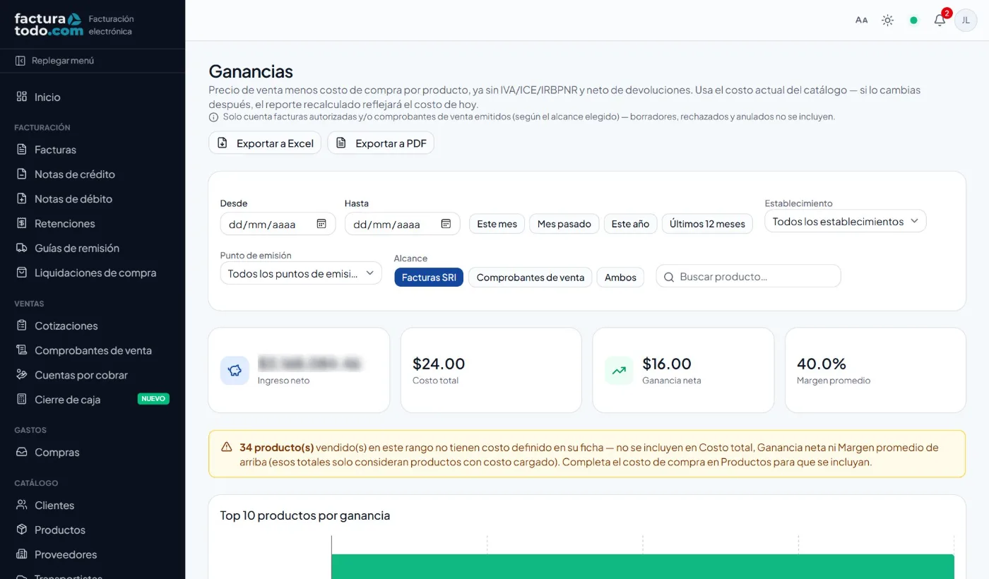Screen dimensions: 989x579
Task: Click Exportar a Excel button
Action: pyautogui.click(x=265, y=143)
